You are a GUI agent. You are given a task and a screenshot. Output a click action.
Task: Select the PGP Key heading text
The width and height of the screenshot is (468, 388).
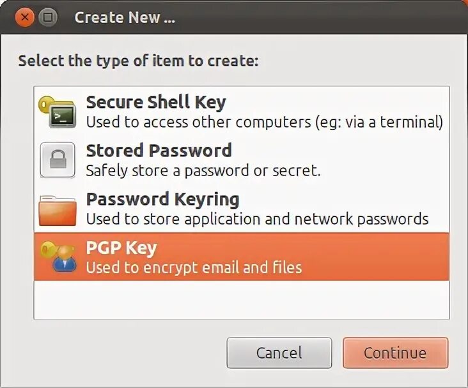click(x=121, y=248)
